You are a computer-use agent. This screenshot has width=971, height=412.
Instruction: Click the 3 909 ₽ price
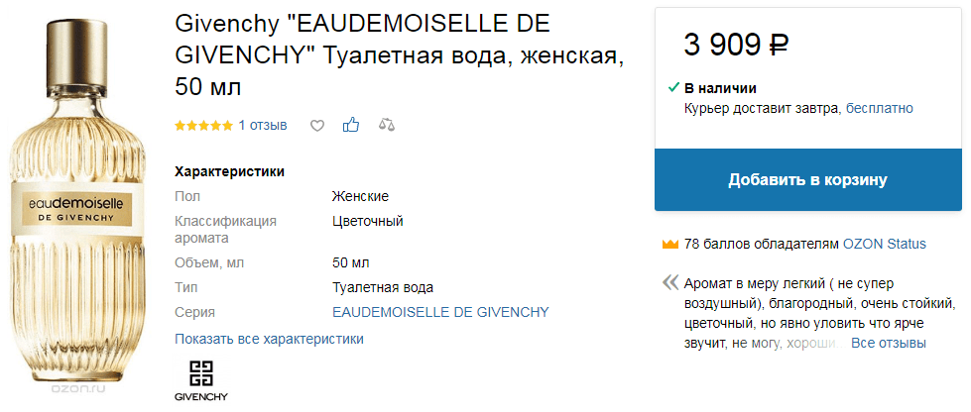[736, 45]
